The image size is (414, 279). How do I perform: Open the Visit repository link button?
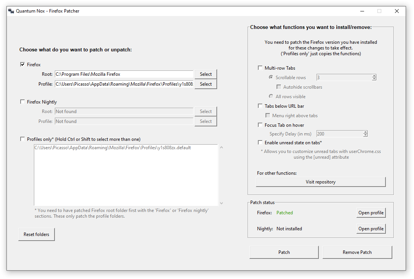tap(321, 182)
